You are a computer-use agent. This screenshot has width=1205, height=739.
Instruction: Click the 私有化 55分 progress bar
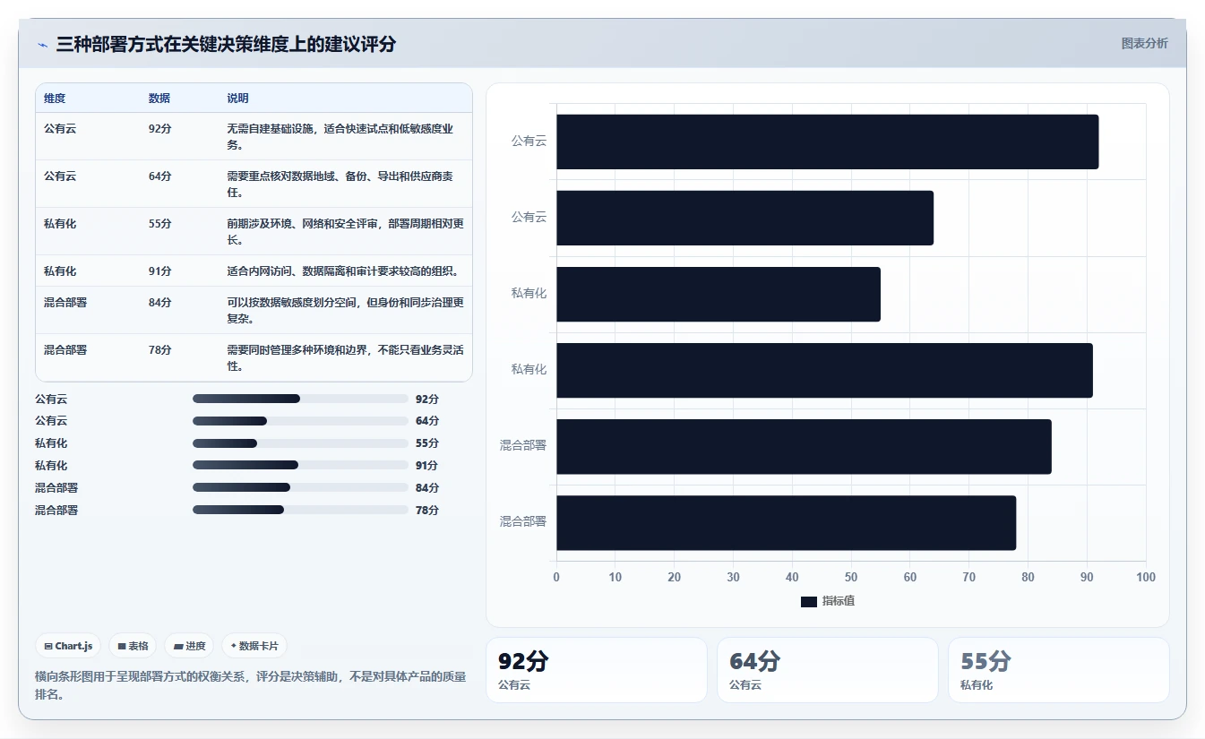point(300,443)
